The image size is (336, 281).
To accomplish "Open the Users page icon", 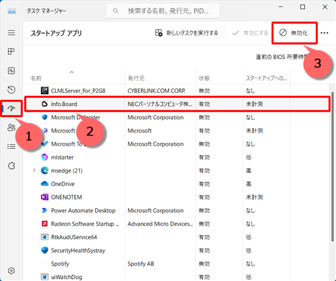I will click(x=11, y=127).
